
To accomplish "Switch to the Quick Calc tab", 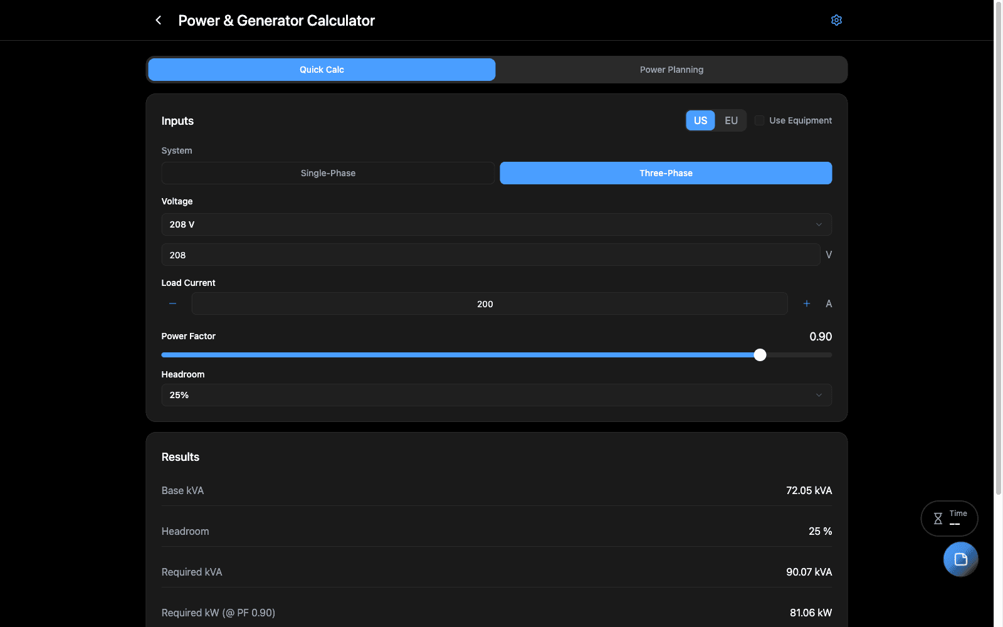I will (x=322, y=70).
